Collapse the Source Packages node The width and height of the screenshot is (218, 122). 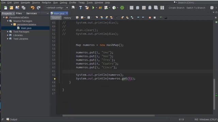click(8, 21)
